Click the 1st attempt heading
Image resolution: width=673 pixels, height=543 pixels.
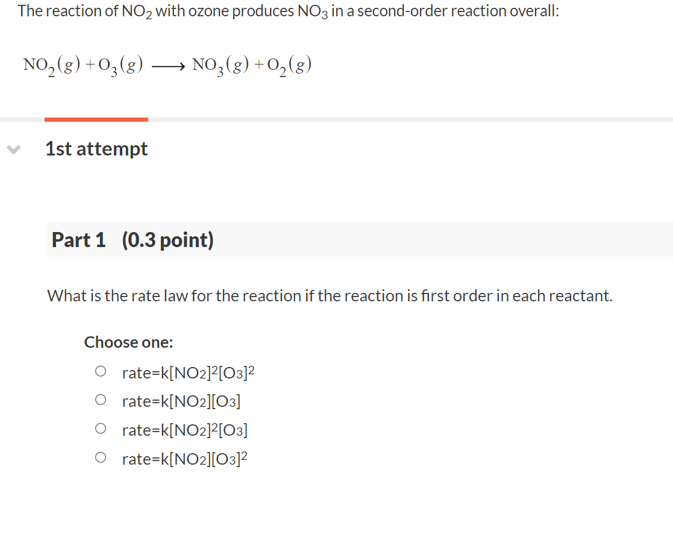coord(96,149)
